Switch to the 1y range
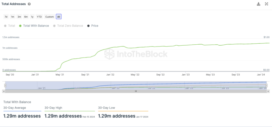Viewport: 272px width, 127px height. [32, 17]
